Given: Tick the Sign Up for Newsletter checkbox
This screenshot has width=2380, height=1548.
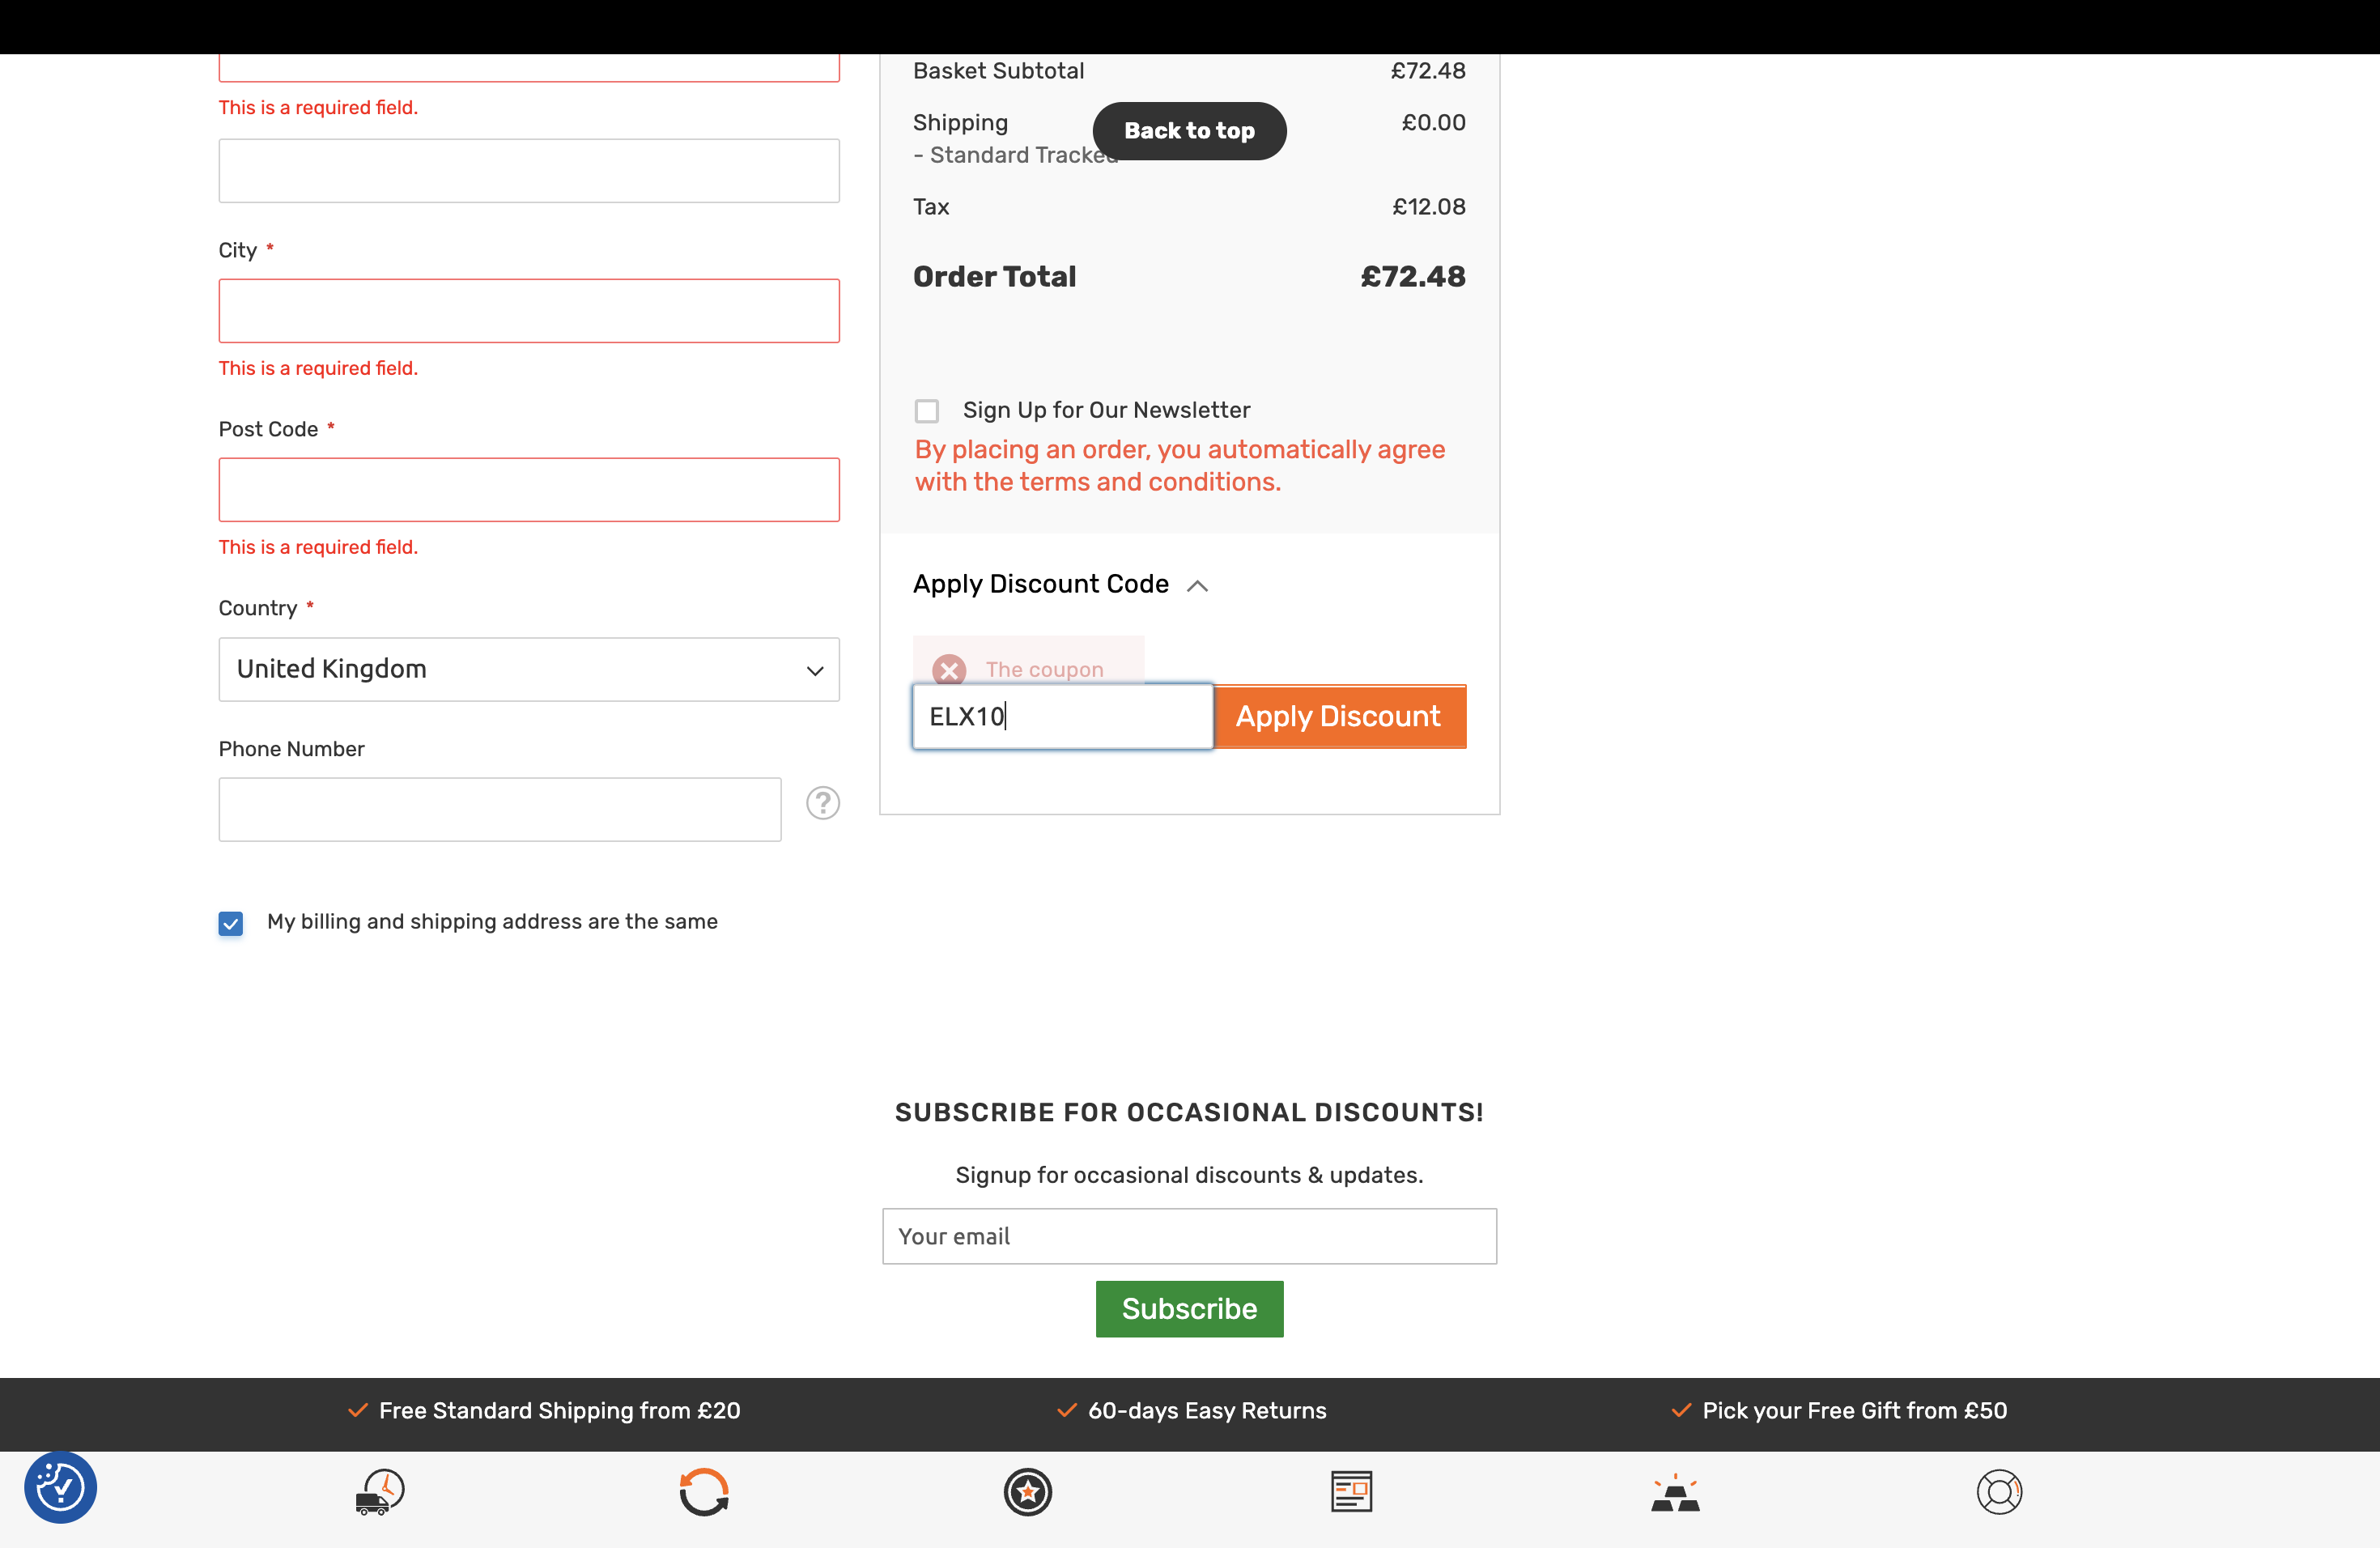Looking at the screenshot, I should (x=927, y=411).
